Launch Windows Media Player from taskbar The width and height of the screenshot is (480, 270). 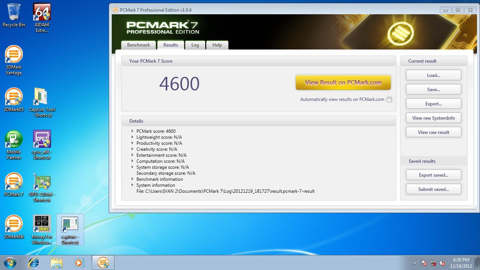pos(79,262)
